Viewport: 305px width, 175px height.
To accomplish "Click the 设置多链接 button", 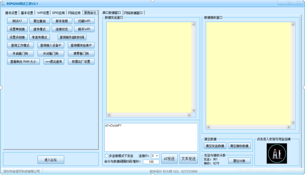I will pyautogui.click(x=17, y=37).
